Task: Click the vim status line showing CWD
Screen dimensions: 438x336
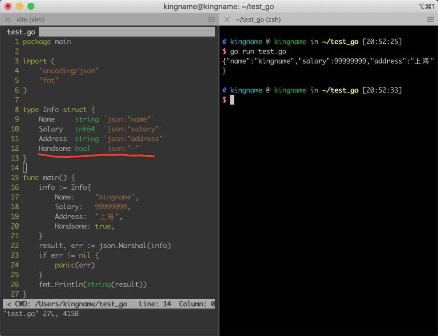Action: pyautogui.click(x=109, y=304)
